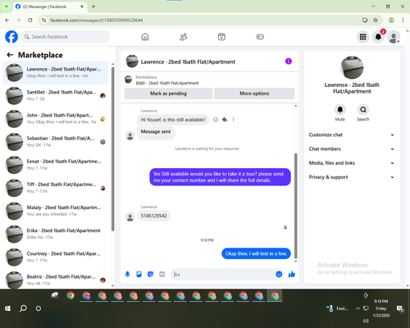Screen dimensions: 410x328
Task: Open the purple conversation information icon
Action: (x=289, y=61)
